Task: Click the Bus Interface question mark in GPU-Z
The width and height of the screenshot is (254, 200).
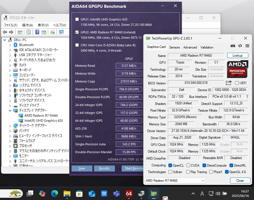Action: click(x=247, y=96)
